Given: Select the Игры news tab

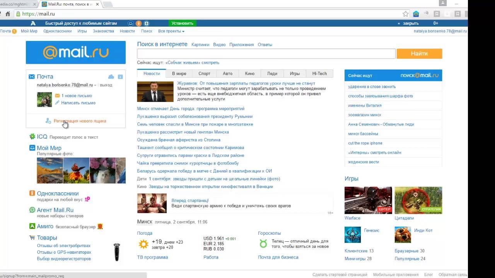Looking at the screenshot, I should (x=295, y=73).
